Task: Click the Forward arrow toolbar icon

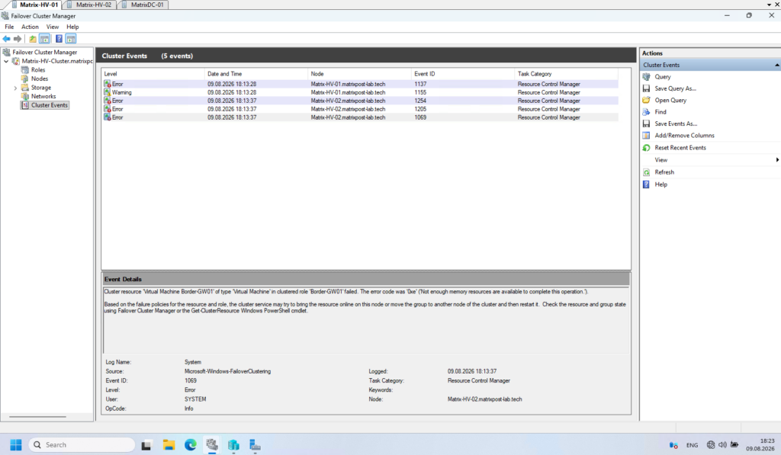Action: 18,39
